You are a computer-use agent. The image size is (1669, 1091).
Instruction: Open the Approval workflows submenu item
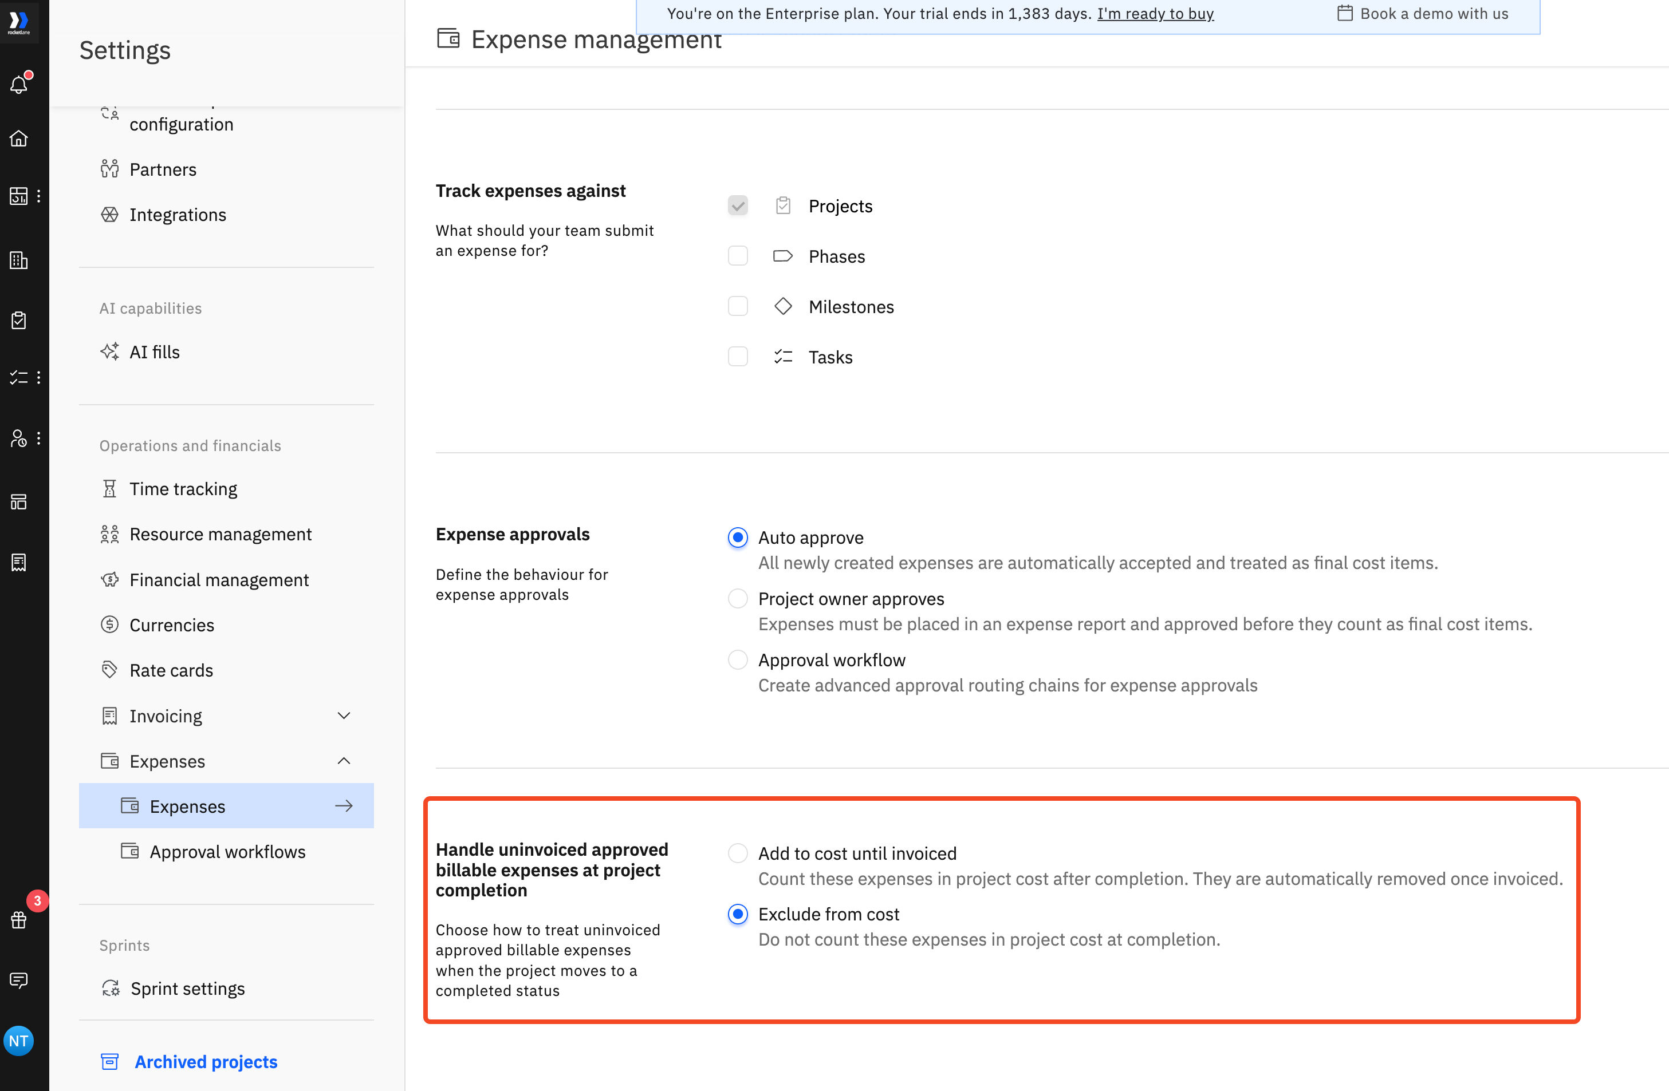pyautogui.click(x=227, y=851)
